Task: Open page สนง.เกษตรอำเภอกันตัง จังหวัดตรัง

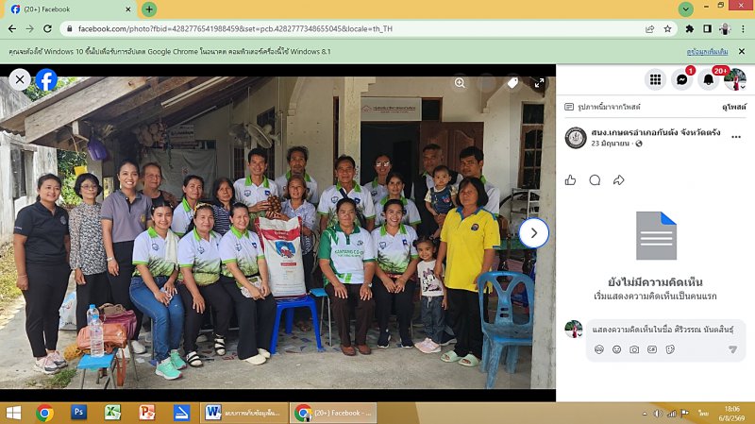Action: (656, 132)
